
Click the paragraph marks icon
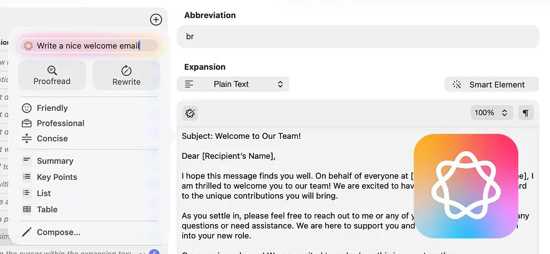tap(526, 113)
